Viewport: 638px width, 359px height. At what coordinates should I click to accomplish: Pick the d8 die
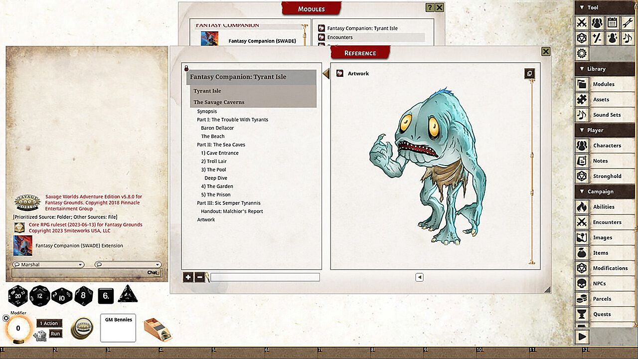pos(84,296)
